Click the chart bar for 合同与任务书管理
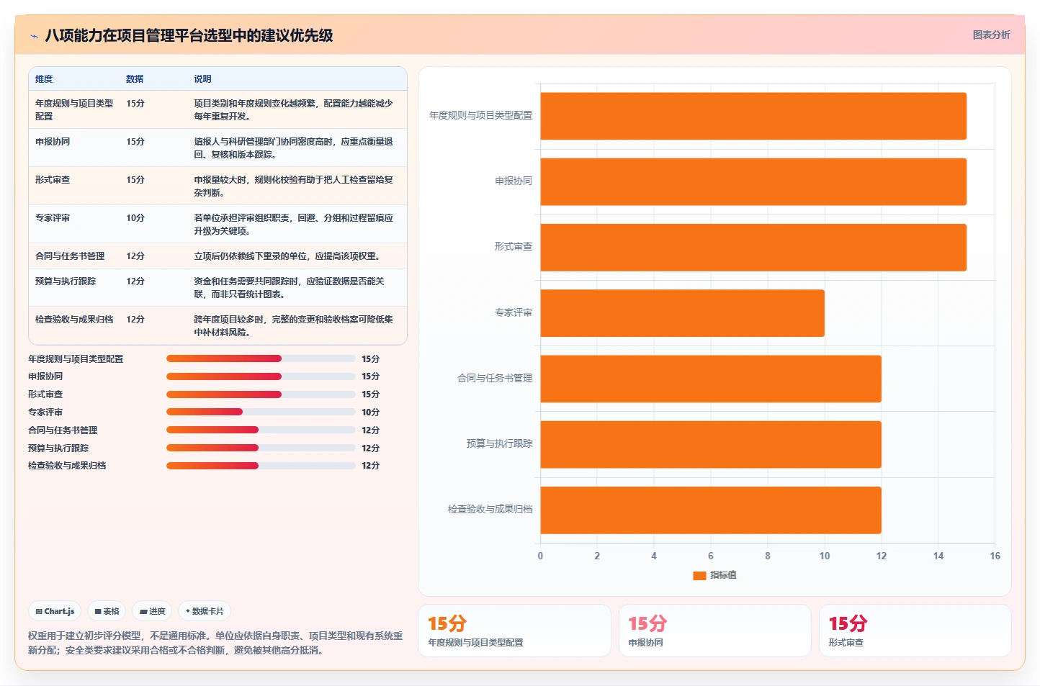Viewport: 1040px width, 686px height. click(711, 379)
